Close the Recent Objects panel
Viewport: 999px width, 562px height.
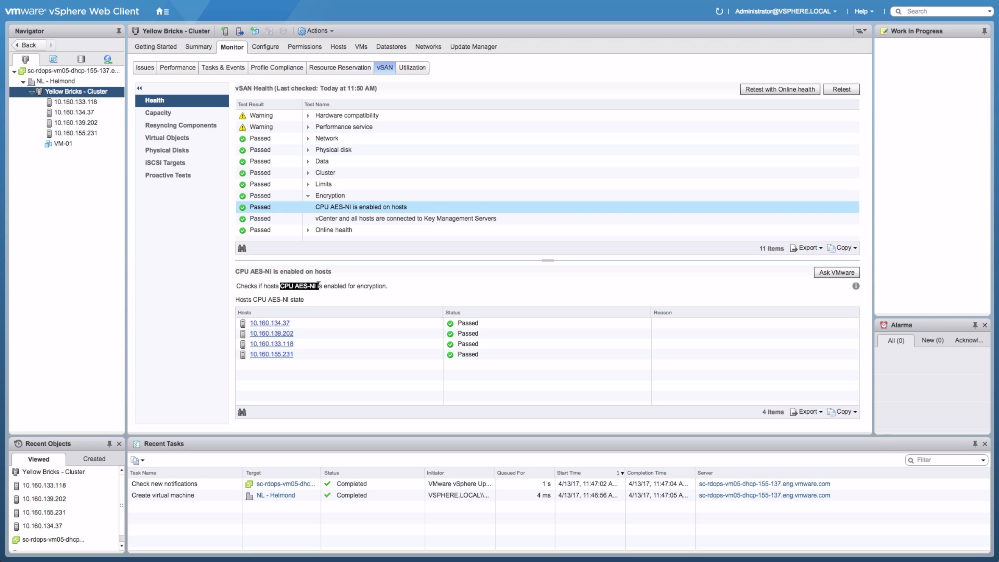[119, 444]
